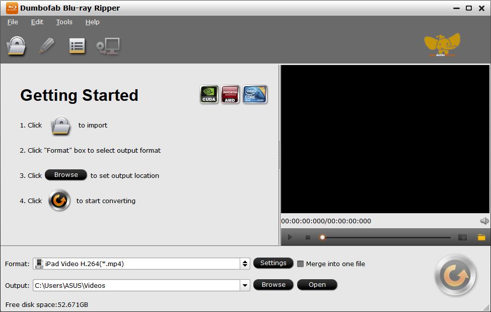Open the snapshot folder icon in player
This screenshot has width=491, height=312.
[x=481, y=237]
